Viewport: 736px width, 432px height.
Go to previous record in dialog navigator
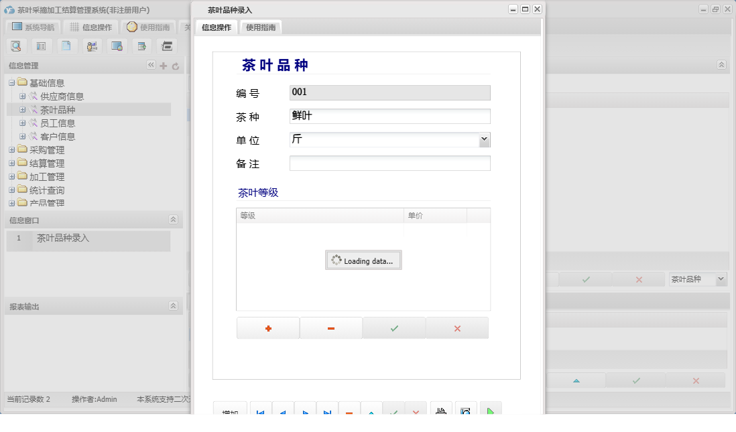pyautogui.click(x=283, y=409)
